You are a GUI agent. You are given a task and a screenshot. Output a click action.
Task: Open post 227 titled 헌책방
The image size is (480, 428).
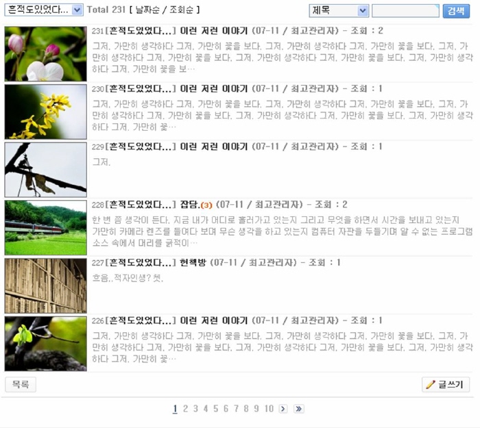click(x=193, y=262)
